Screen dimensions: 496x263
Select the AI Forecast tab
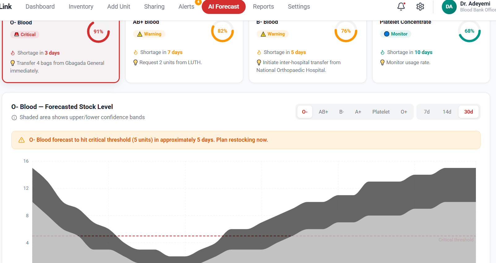coord(224,6)
